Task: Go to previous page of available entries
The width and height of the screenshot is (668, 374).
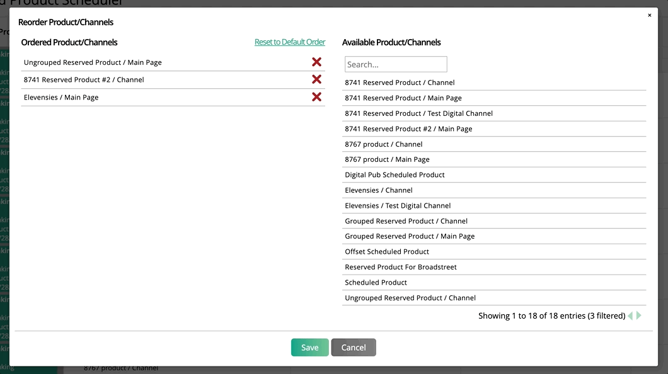Action: (630, 315)
